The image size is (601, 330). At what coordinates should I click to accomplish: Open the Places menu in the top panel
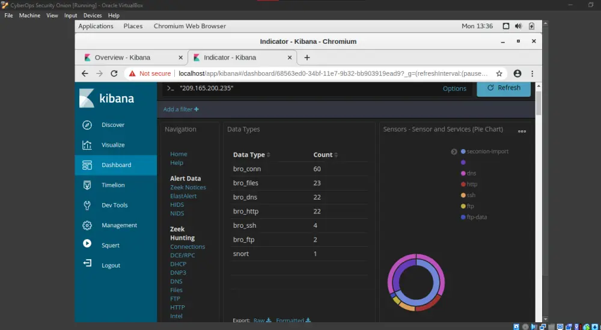click(x=133, y=26)
